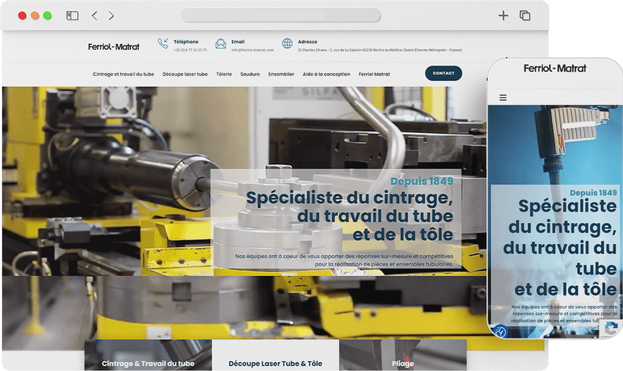Click the Adresse globe icon
The width and height of the screenshot is (623, 371).
coord(287,44)
